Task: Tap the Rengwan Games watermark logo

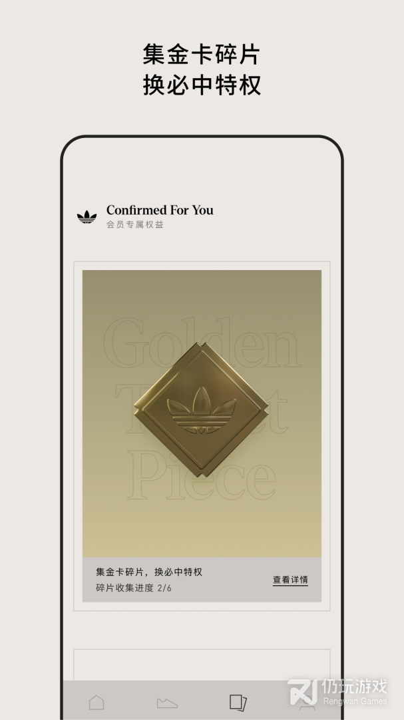Action: 303,691
